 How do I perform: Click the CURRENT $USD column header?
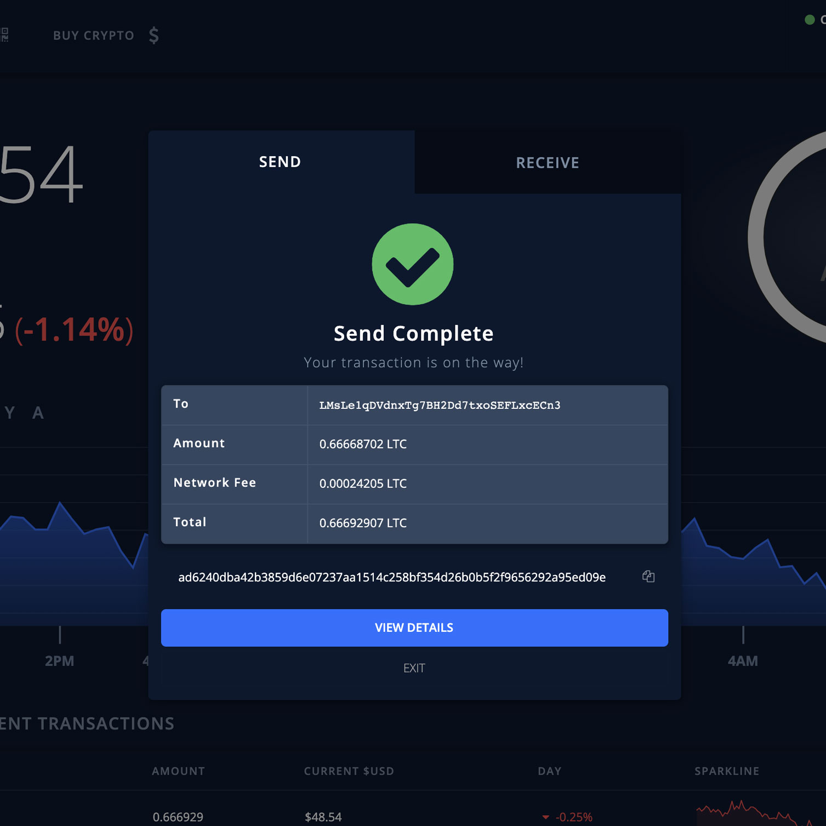click(x=349, y=771)
